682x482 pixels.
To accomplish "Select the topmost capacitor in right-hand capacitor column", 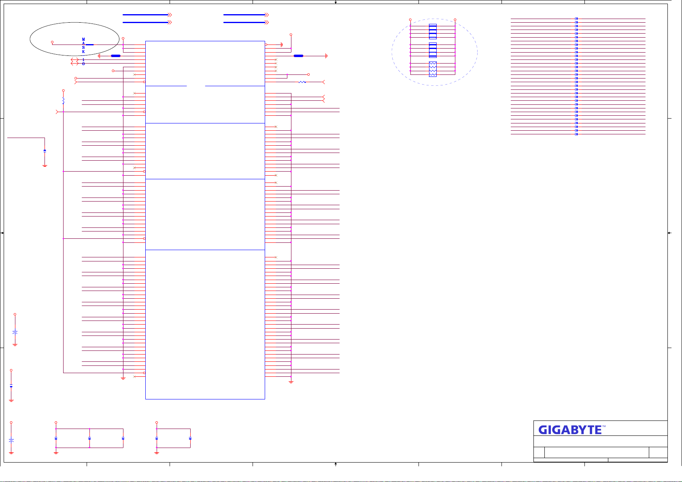I will (x=576, y=19).
